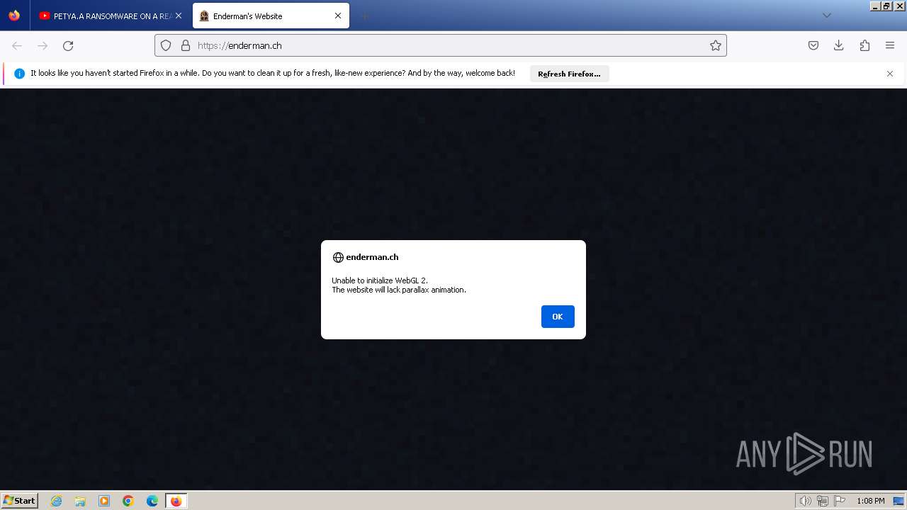Screen dimensions: 907x510
Task: Click the globe icon in alert dialog
Action: [x=338, y=258]
